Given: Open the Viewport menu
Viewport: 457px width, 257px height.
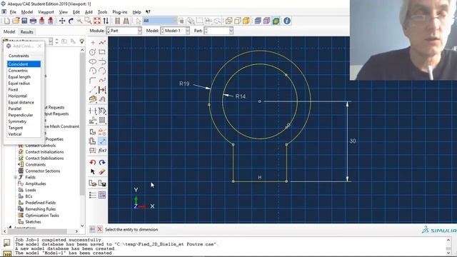Looking at the screenshot, I should (x=46, y=12).
